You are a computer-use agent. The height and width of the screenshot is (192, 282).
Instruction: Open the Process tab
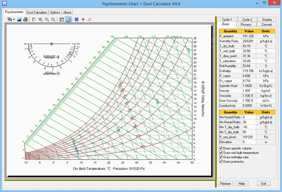pyautogui.click(x=246, y=24)
